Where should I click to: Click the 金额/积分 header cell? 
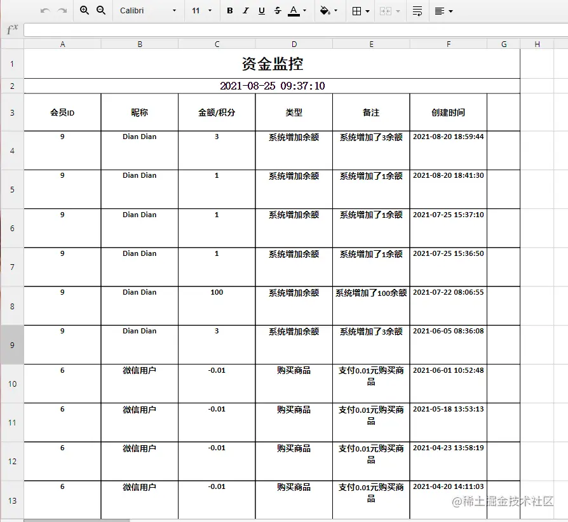(x=217, y=112)
